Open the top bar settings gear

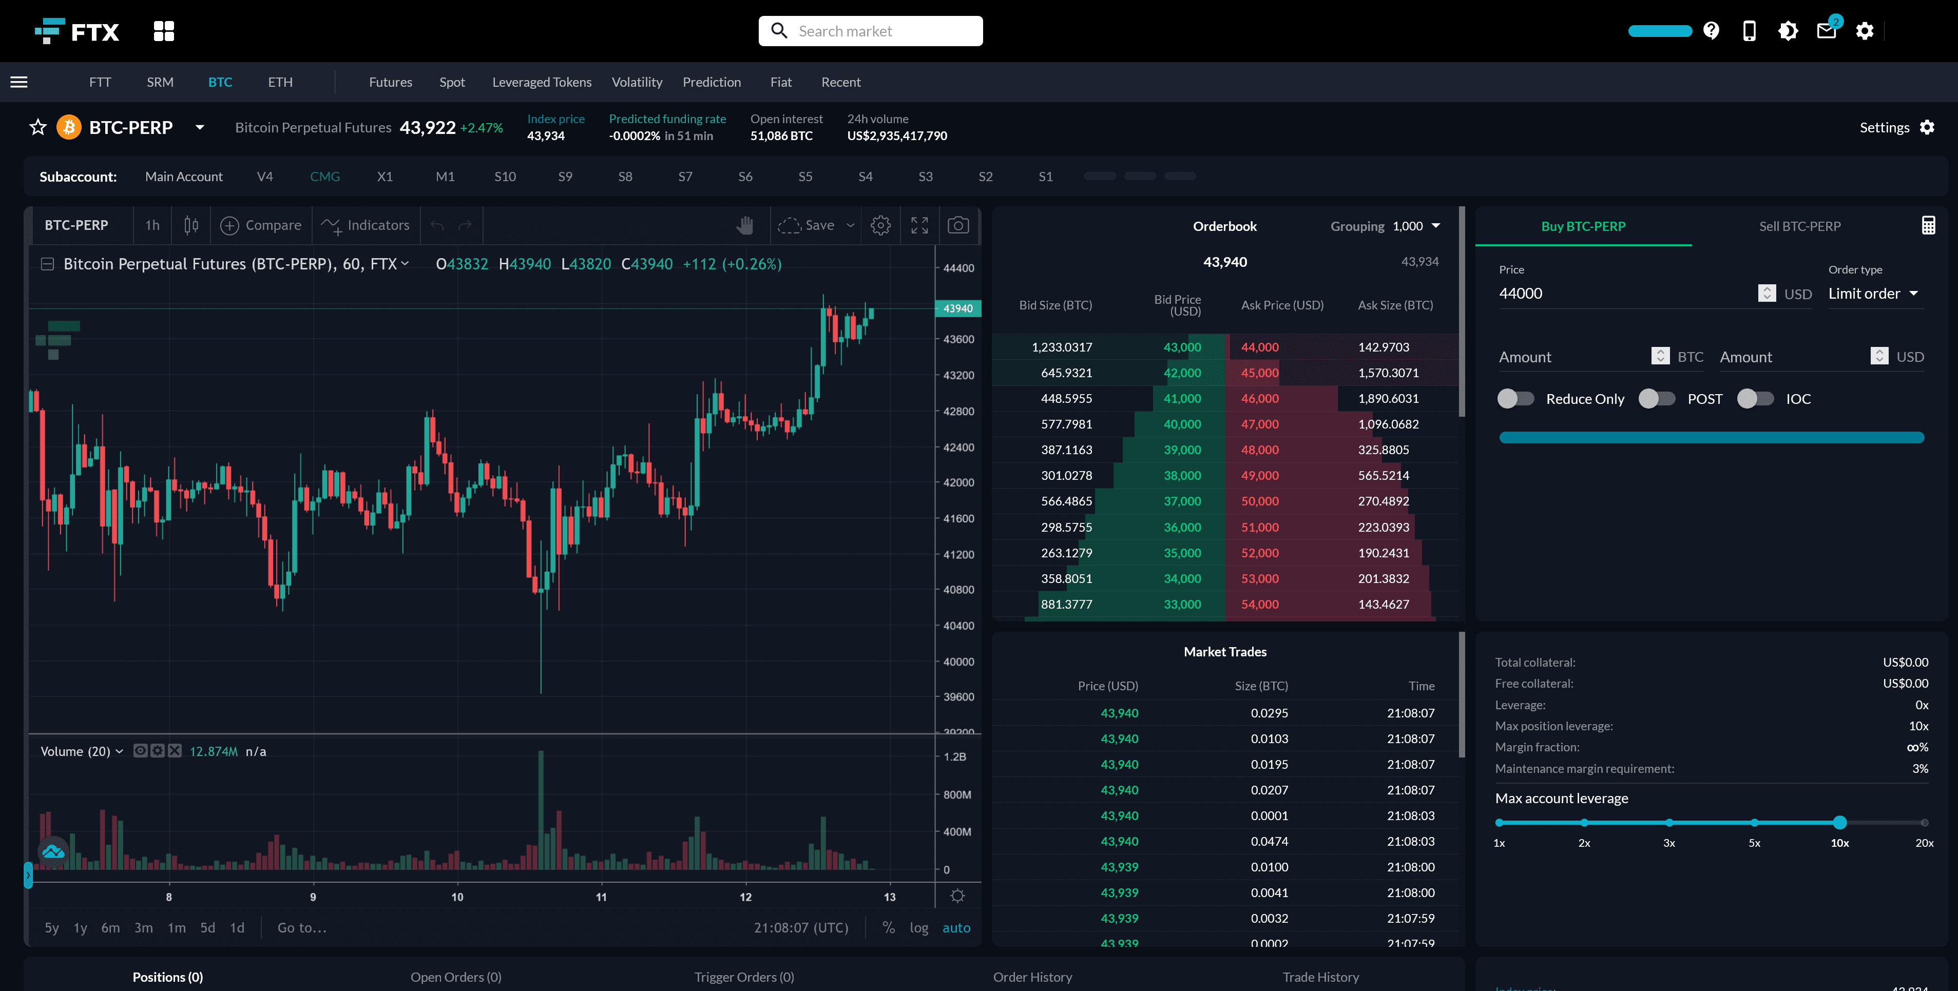click(1865, 30)
